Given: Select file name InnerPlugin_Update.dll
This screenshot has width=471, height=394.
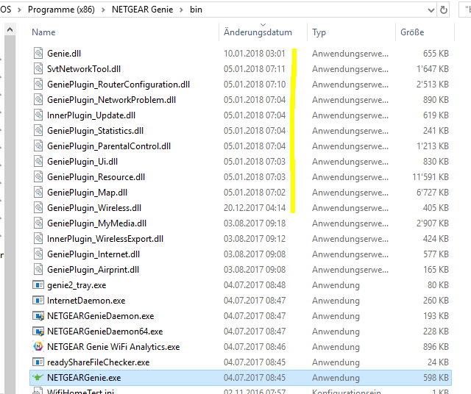Looking at the screenshot, I should 91,115.
